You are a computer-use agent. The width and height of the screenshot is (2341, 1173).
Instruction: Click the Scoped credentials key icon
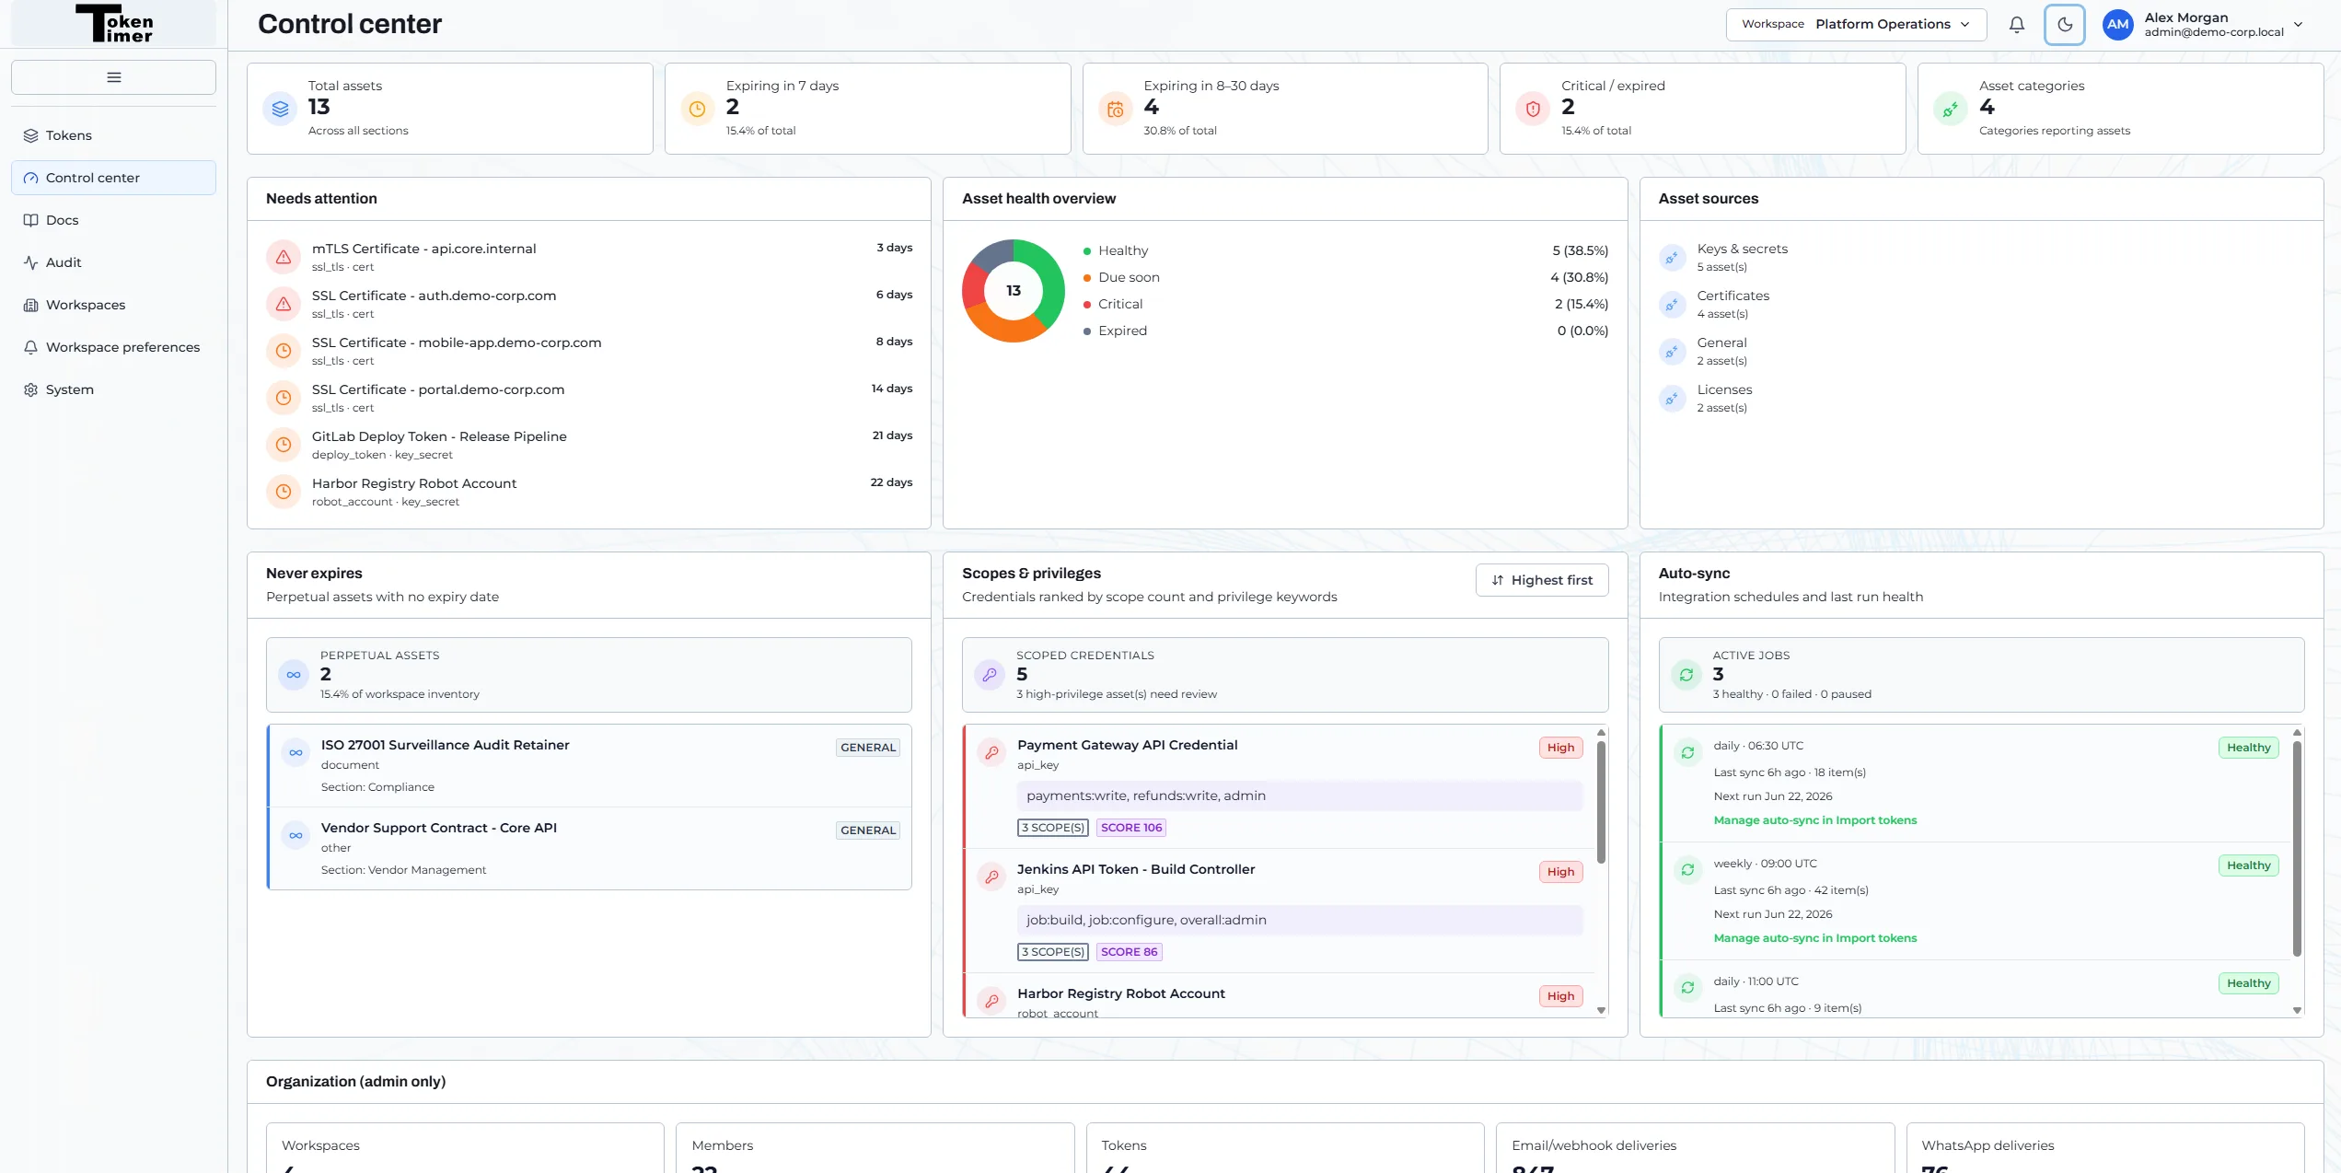(x=990, y=675)
